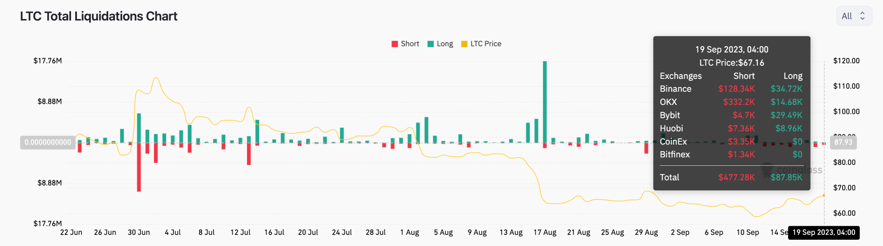
Task: Click the Binance row in the tooltip
Action: pyautogui.click(x=731, y=89)
